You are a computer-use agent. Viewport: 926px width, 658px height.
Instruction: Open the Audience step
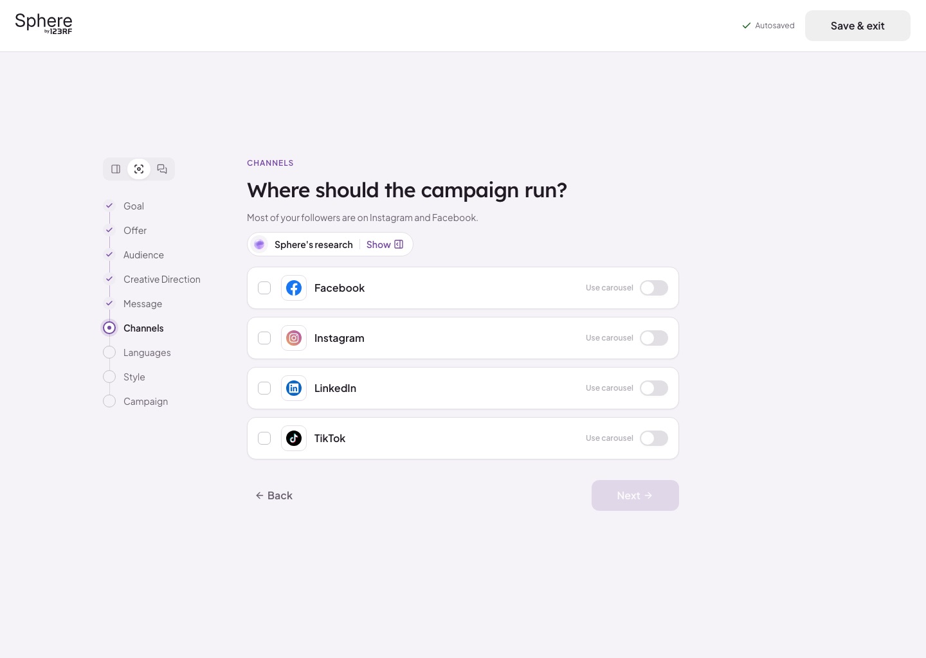(143, 254)
